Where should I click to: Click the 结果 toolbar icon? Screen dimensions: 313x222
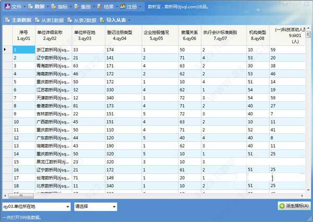[100, 7]
